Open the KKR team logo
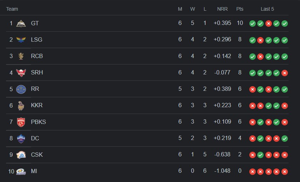This screenshot has width=300, height=182. [x=21, y=105]
